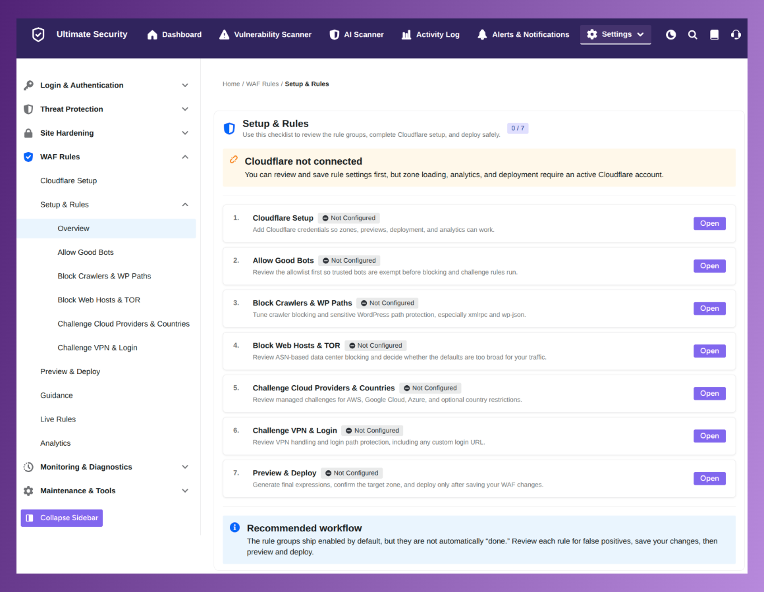Image resolution: width=764 pixels, height=592 pixels.
Task: Select Allow Good Bots in sidebar
Action: [x=85, y=252]
